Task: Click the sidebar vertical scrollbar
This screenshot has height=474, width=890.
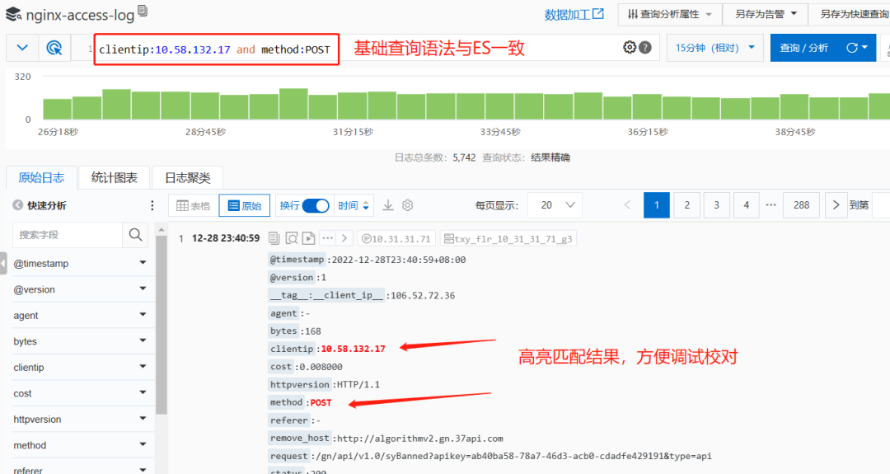Action: coord(162,326)
